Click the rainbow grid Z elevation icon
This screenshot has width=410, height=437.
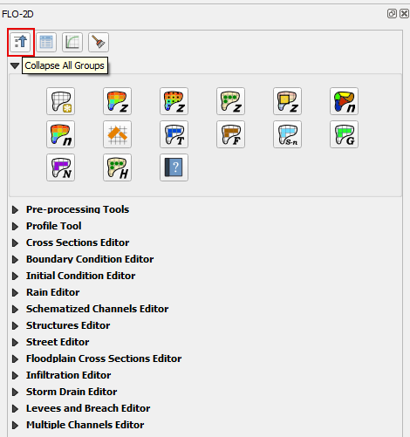(118, 101)
